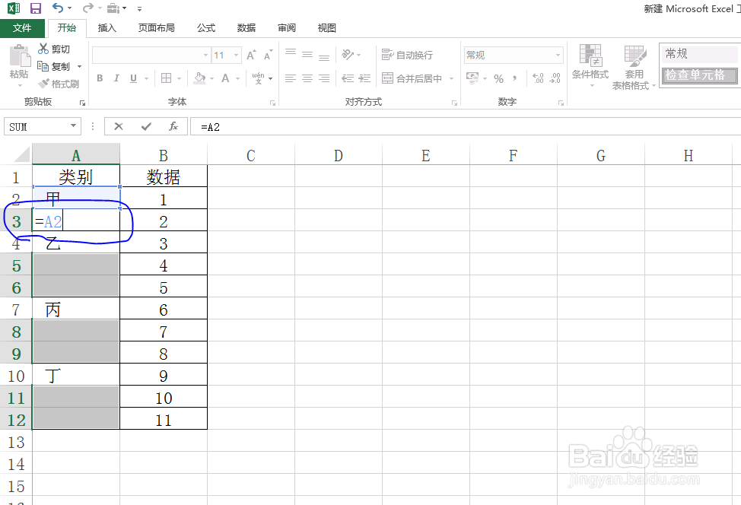This screenshot has height=505, width=741.
Task: Click the Insert Function fx icon
Action: (173, 126)
